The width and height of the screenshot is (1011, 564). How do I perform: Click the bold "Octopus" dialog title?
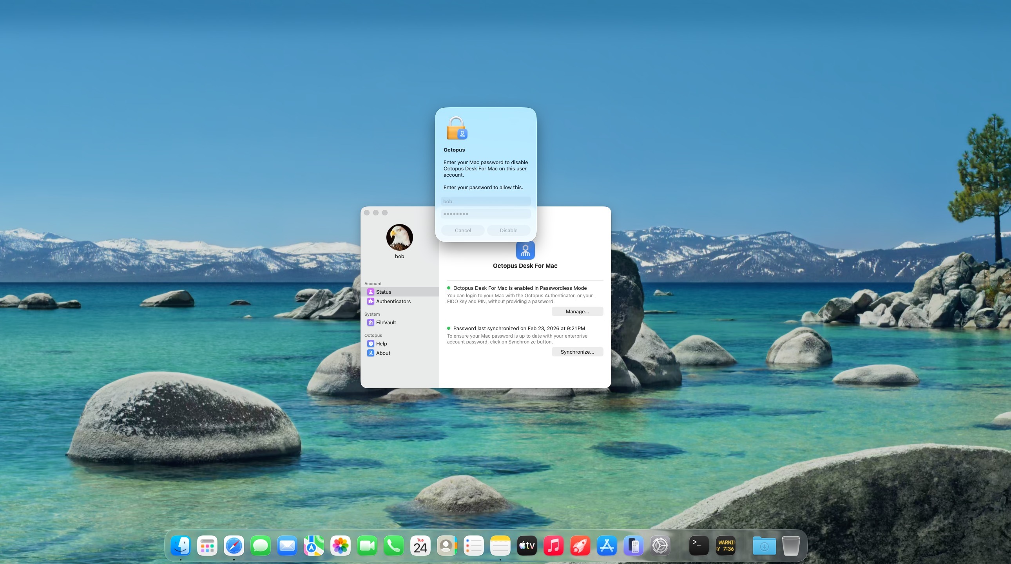[x=454, y=150]
